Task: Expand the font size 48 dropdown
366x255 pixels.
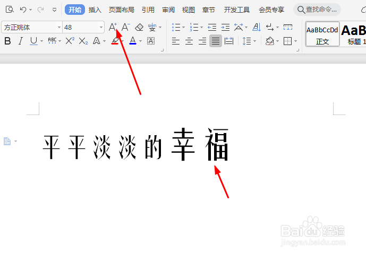Action: click(101, 27)
